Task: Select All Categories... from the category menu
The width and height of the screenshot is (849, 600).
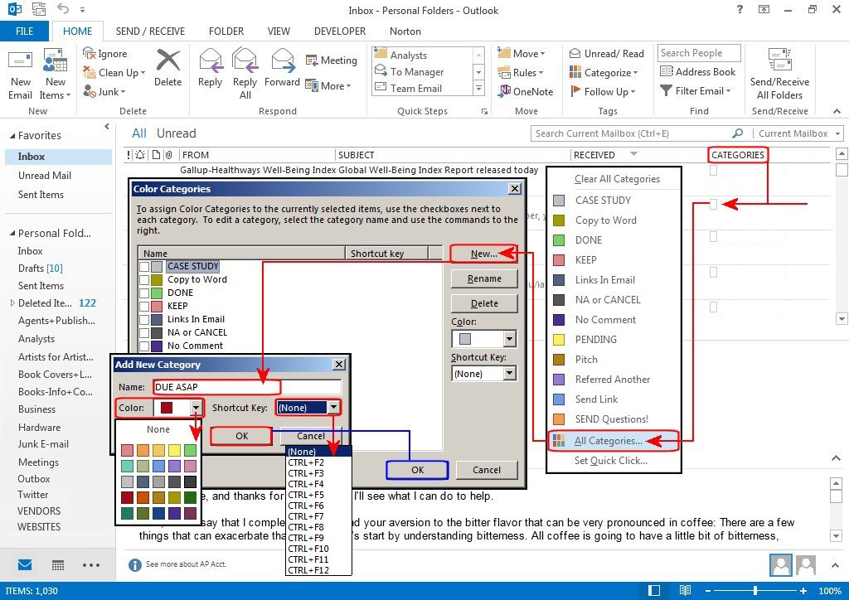Action: (x=608, y=441)
